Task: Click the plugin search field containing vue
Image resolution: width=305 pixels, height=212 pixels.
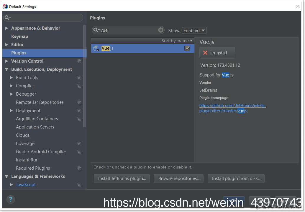Action: coord(128,30)
